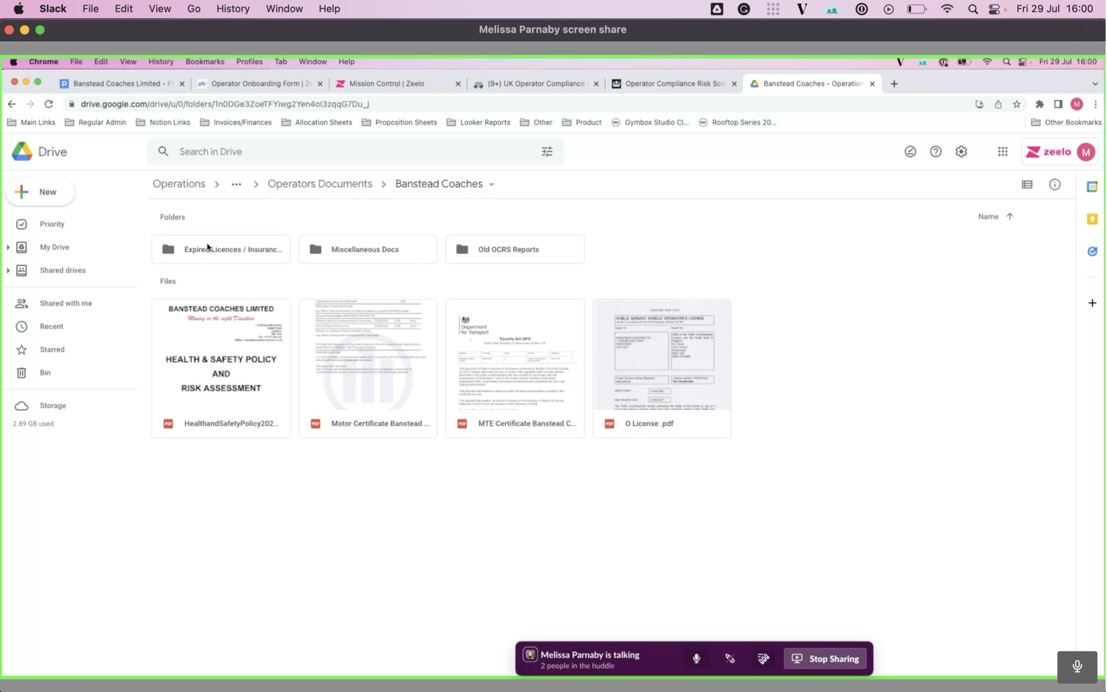Click the huddle drawing tool icon
Viewport: 1107px width, 692px height.
tap(731, 659)
